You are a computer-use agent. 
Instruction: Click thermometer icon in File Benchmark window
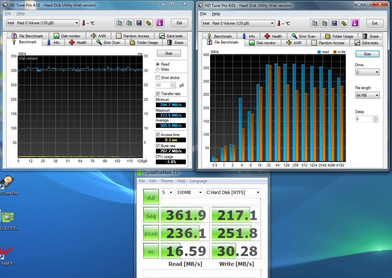pyautogui.click(x=279, y=23)
